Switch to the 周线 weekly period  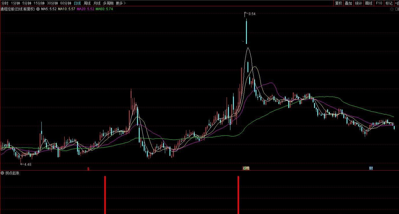coord(87,3)
